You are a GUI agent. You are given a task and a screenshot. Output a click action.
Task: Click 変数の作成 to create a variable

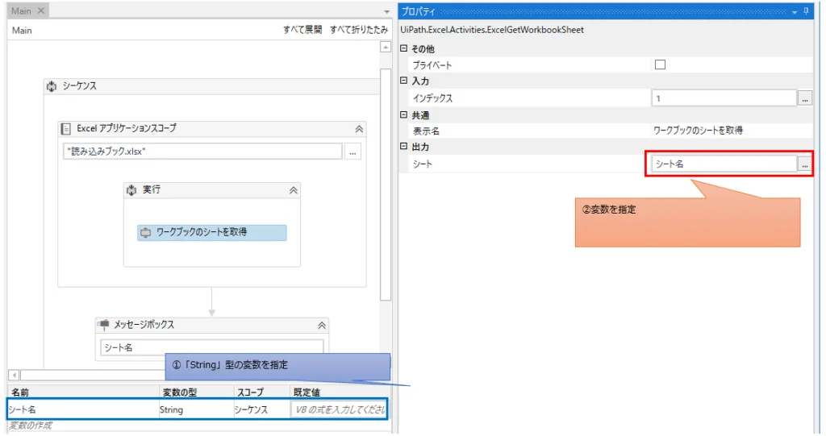click(x=31, y=426)
